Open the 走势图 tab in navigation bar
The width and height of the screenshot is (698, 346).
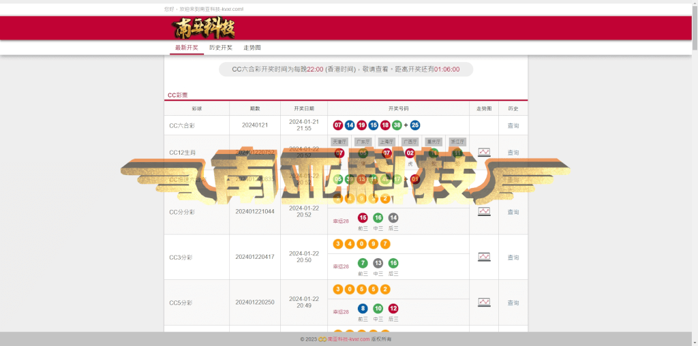click(252, 48)
